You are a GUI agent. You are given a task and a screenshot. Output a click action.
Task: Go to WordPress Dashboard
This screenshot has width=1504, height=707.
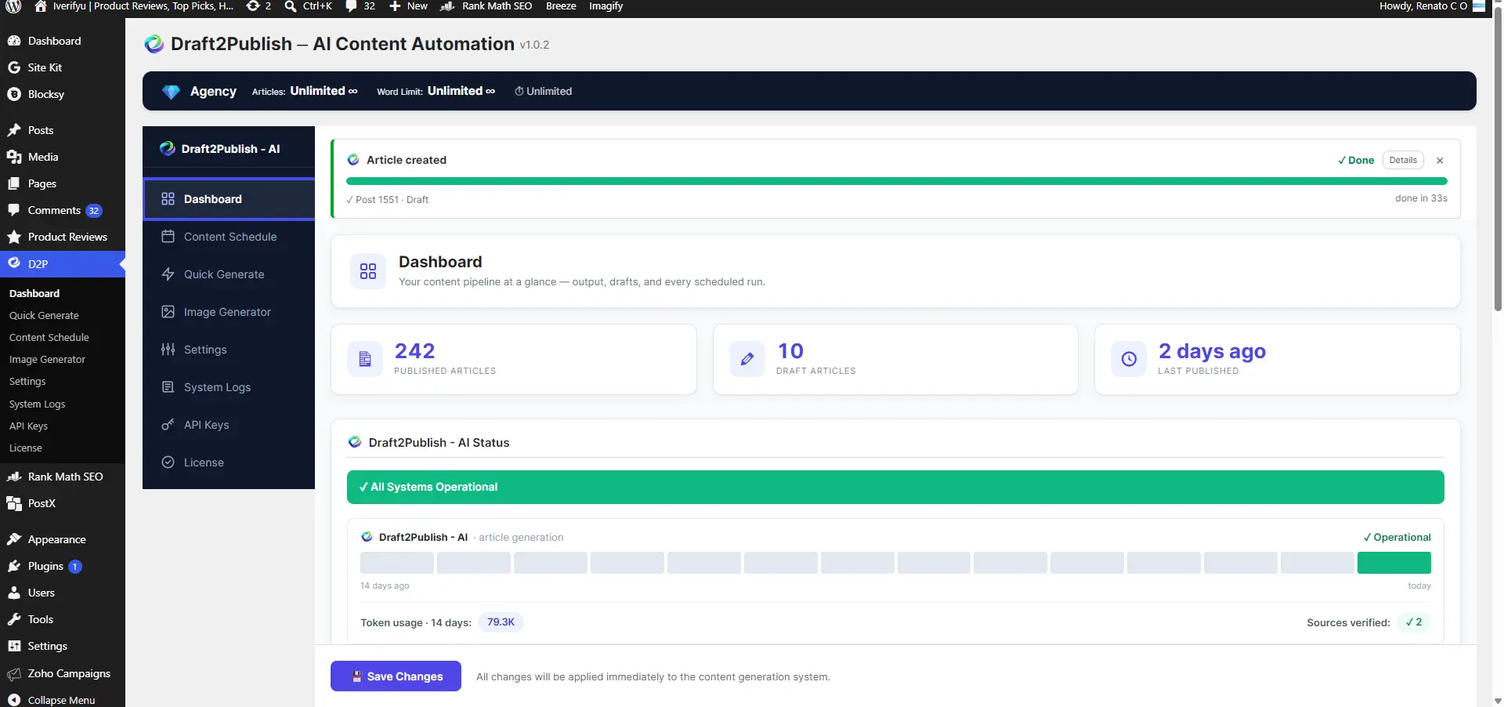pyautogui.click(x=63, y=41)
